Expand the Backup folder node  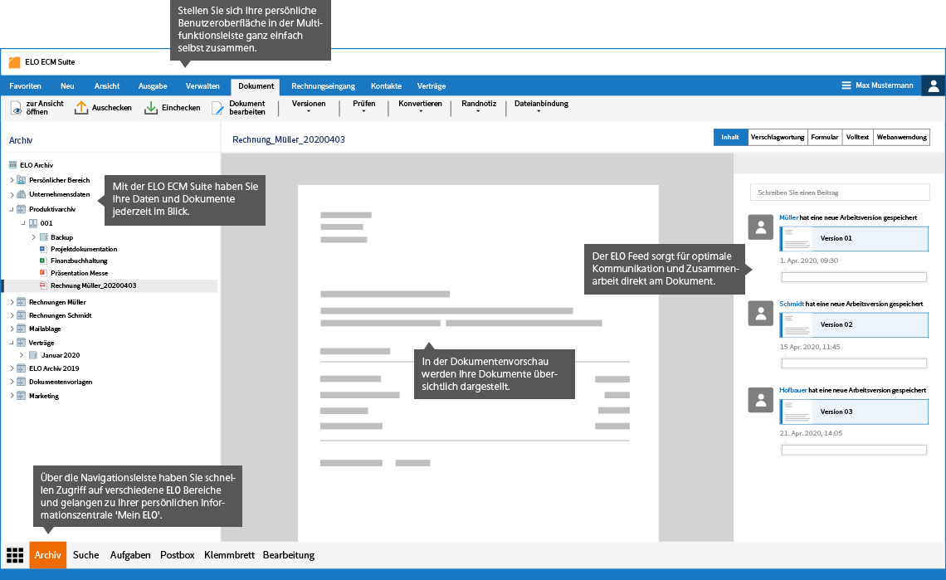click(x=34, y=237)
